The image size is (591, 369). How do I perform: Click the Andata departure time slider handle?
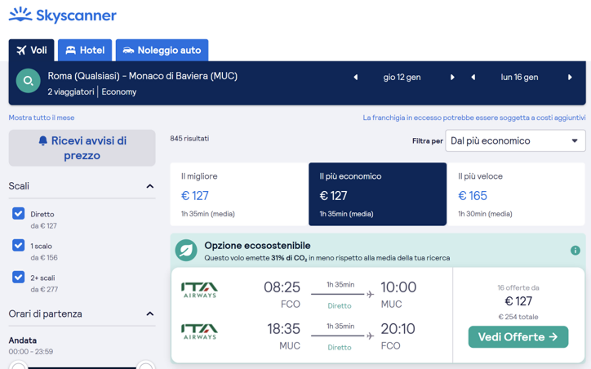[x=18, y=366]
